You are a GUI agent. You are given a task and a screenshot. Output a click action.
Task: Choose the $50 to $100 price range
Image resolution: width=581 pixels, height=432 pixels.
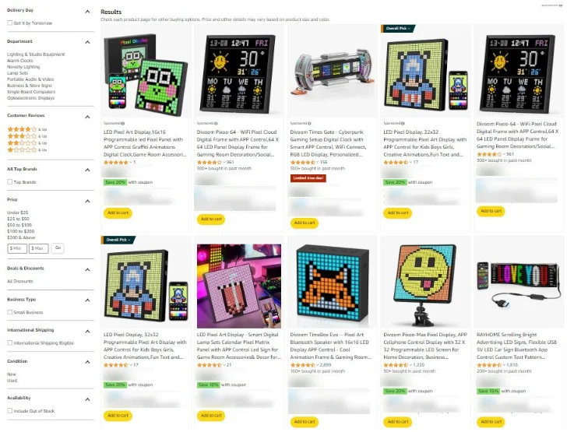(x=19, y=225)
